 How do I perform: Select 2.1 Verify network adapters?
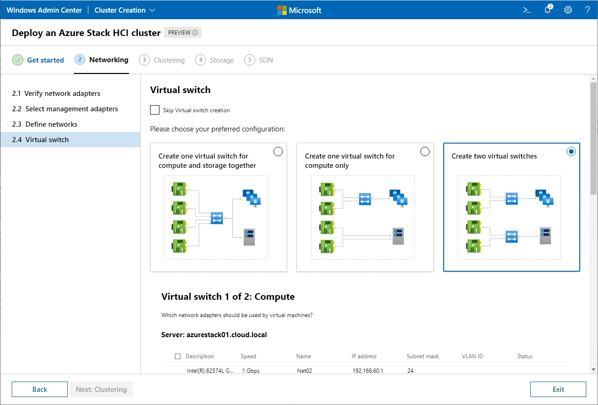click(56, 93)
